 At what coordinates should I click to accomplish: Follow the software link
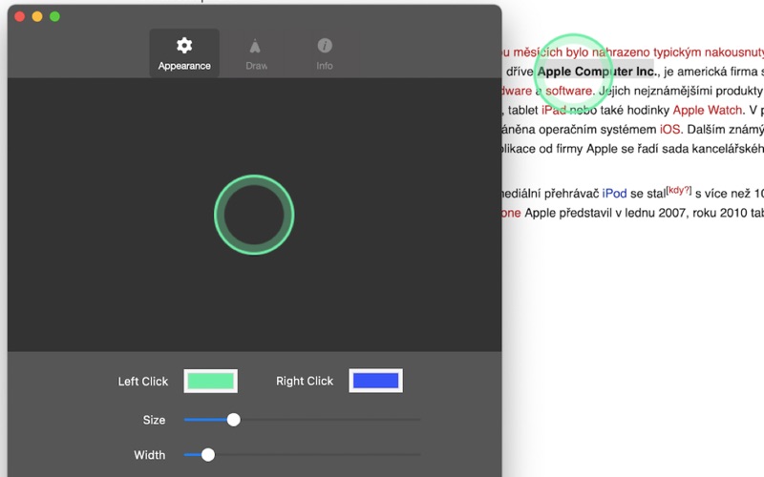570,92
